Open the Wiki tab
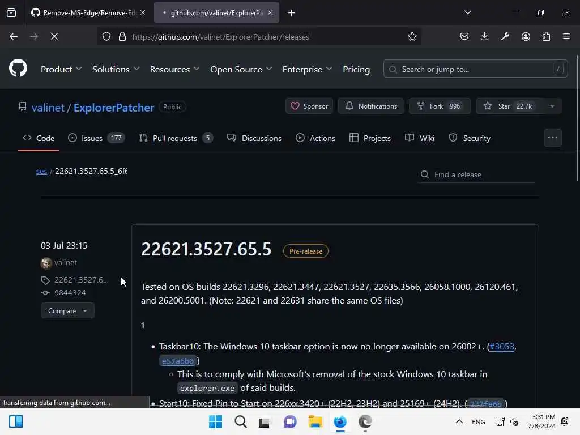Image resolution: width=580 pixels, height=435 pixels. 420,138
